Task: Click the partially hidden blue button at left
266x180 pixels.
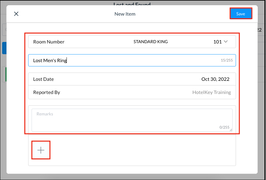Action: (4, 48)
